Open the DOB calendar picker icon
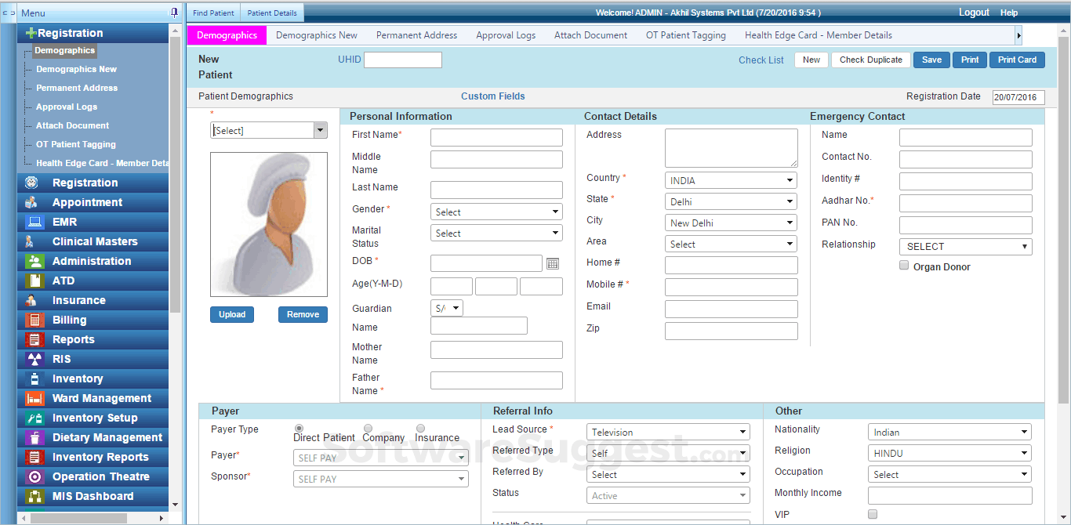1071x525 pixels. (553, 263)
